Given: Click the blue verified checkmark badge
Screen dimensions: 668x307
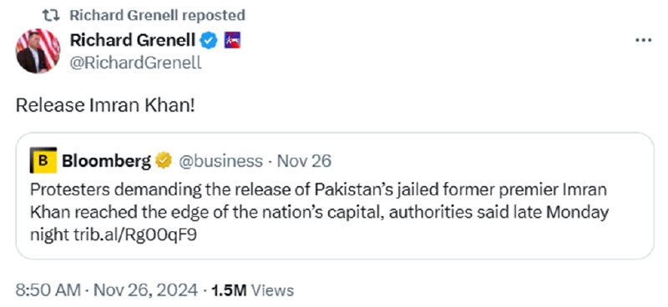Looking at the screenshot, I should pos(209,41).
